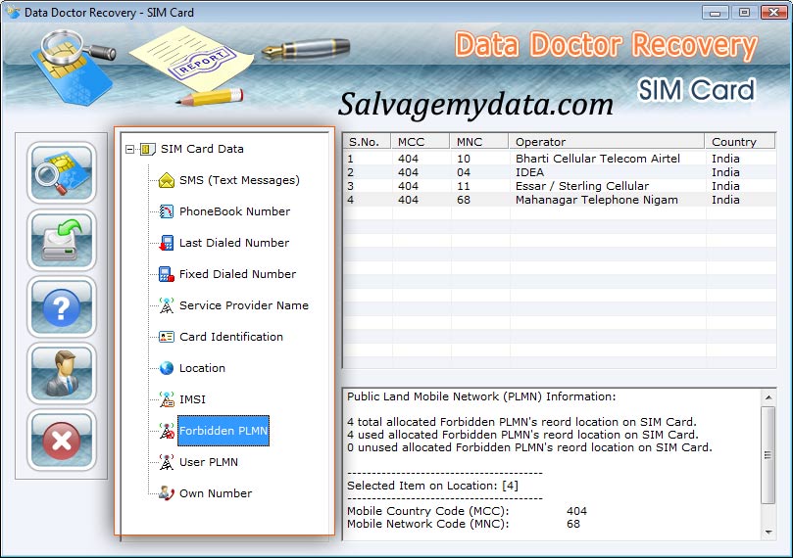Click the title bar application icon
Viewport: 793px width, 558px height.
(x=13, y=12)
